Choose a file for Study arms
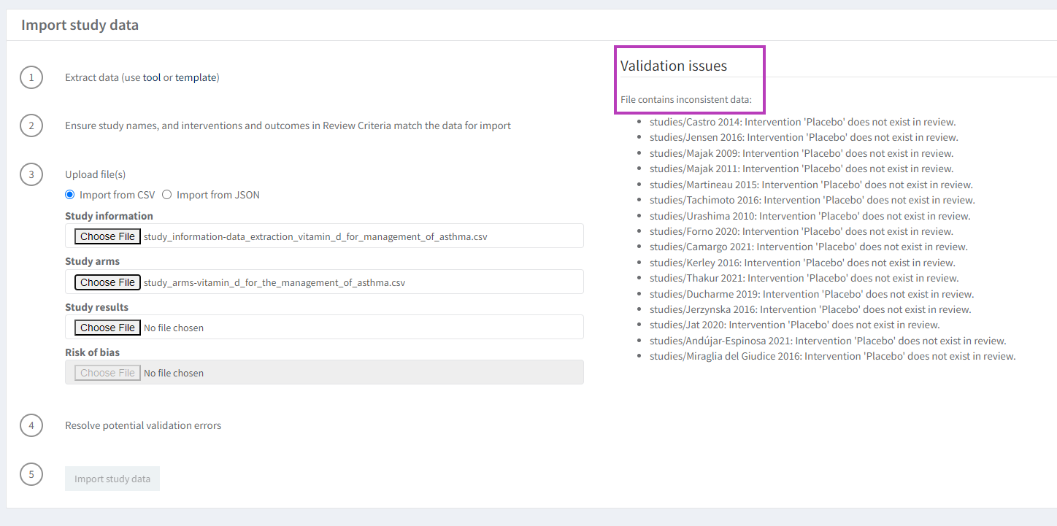 click(107, 282)
